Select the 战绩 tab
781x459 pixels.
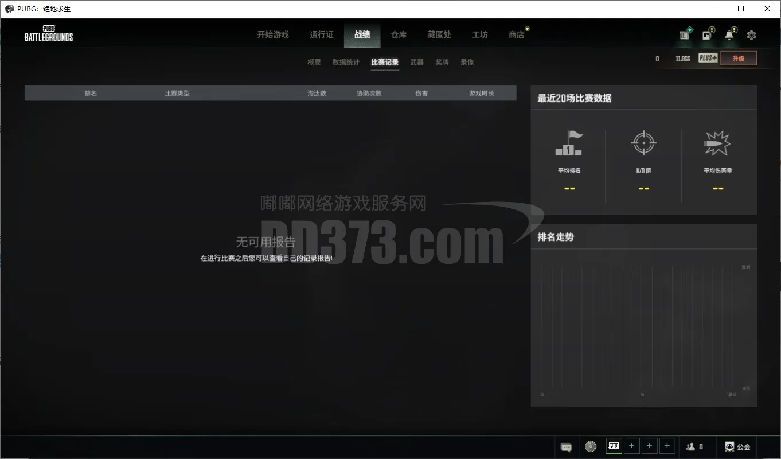tap(362, 34)
